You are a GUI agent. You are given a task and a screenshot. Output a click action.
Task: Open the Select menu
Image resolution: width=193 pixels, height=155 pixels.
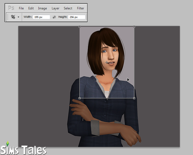[68, 8]
